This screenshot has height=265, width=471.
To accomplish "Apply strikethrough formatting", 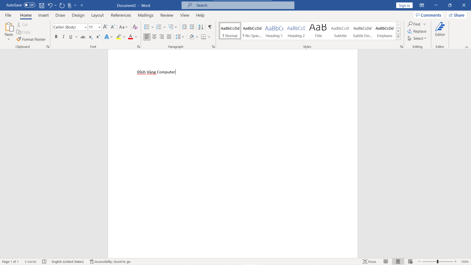I will click(x=83, y=37).
